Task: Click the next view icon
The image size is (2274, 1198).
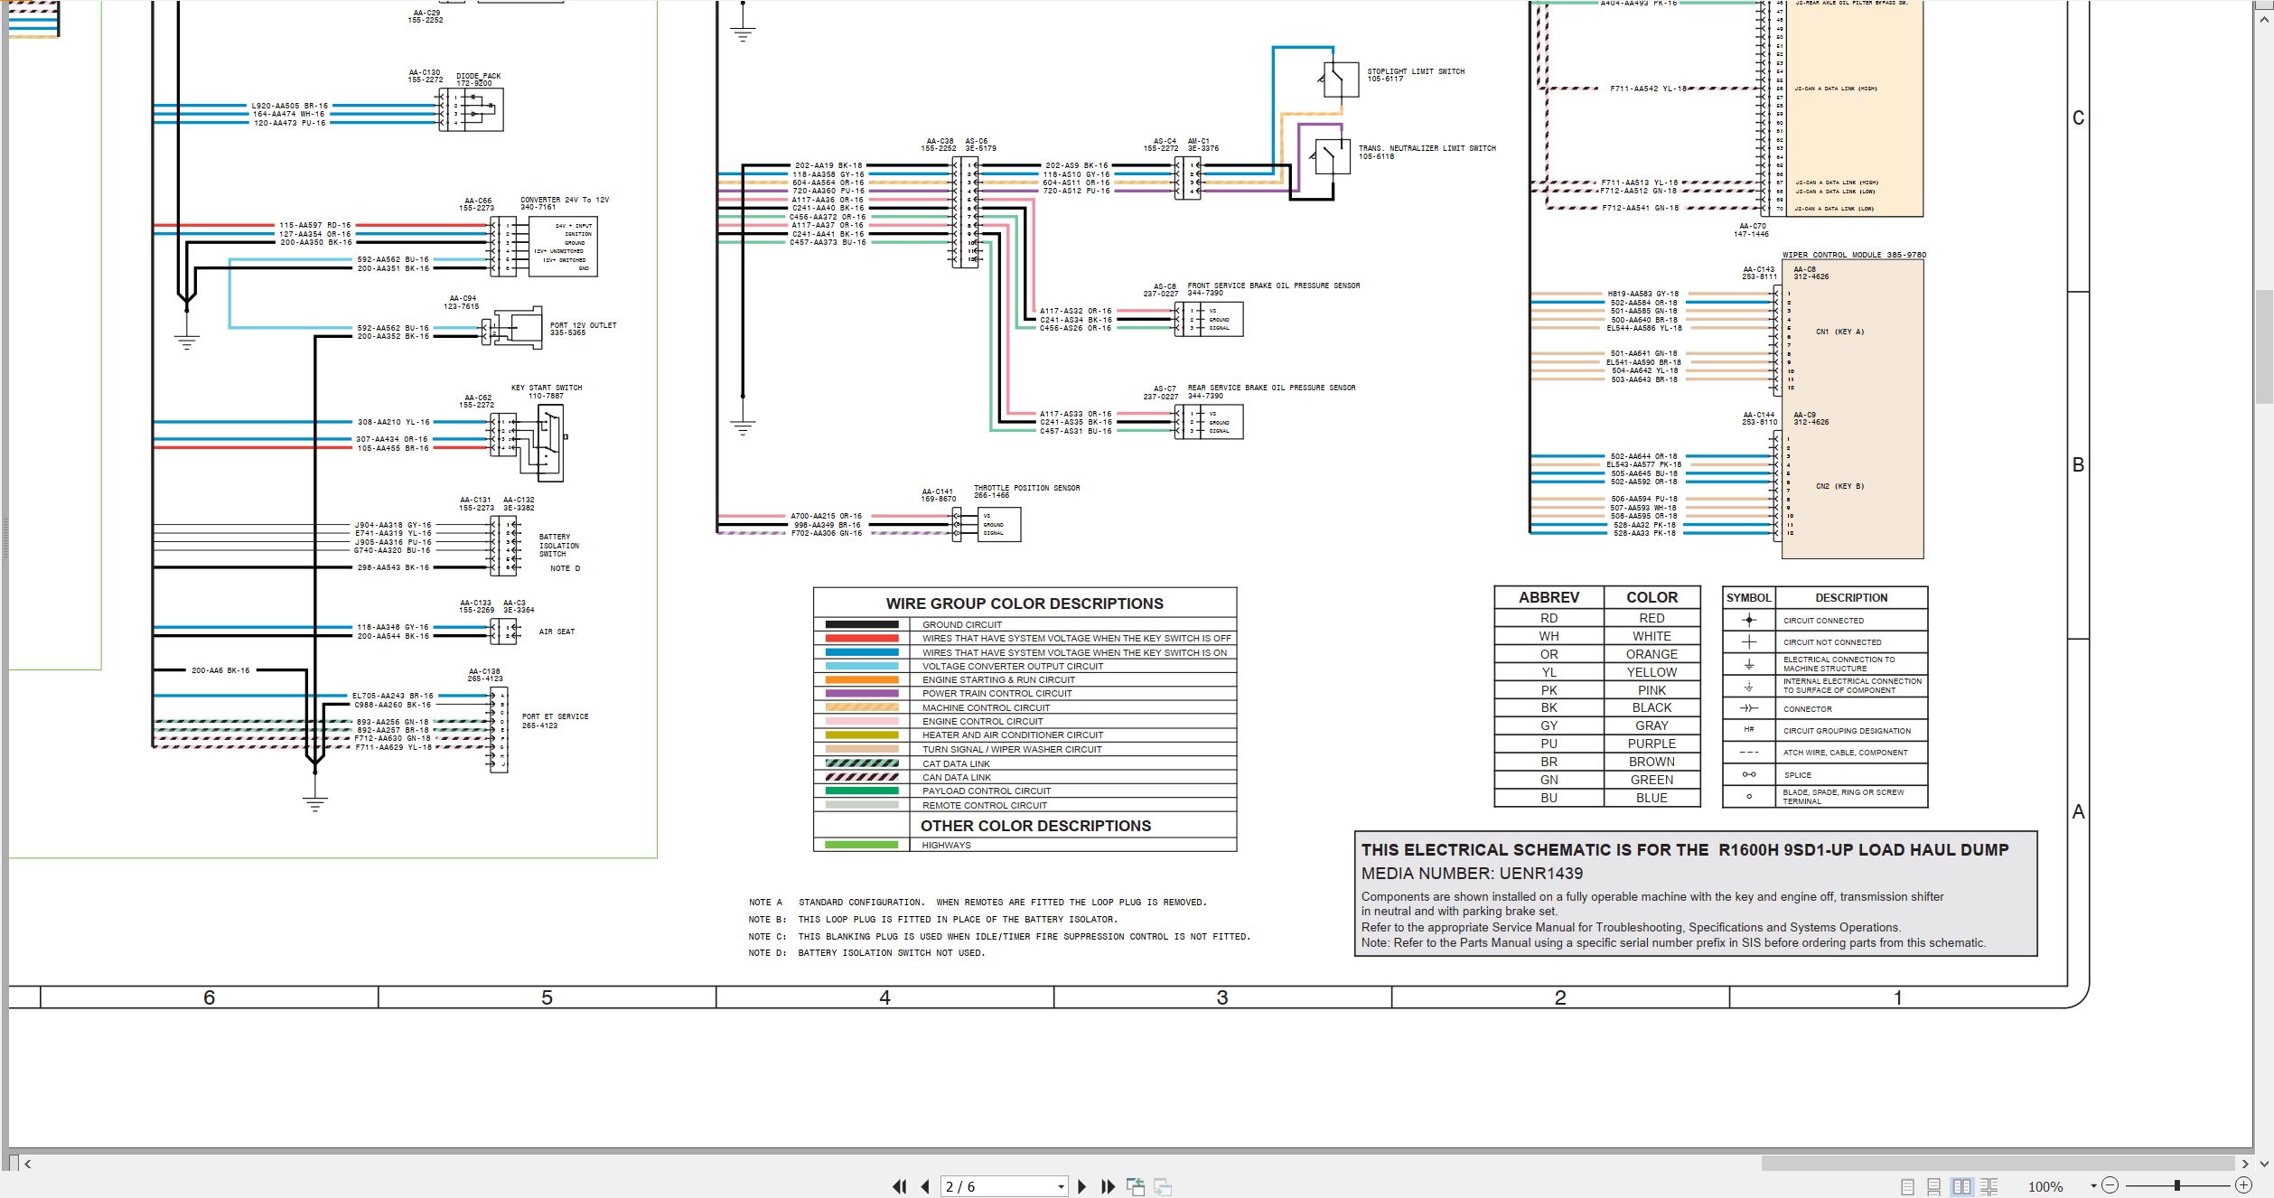Action: (x=1163, y=1186)
